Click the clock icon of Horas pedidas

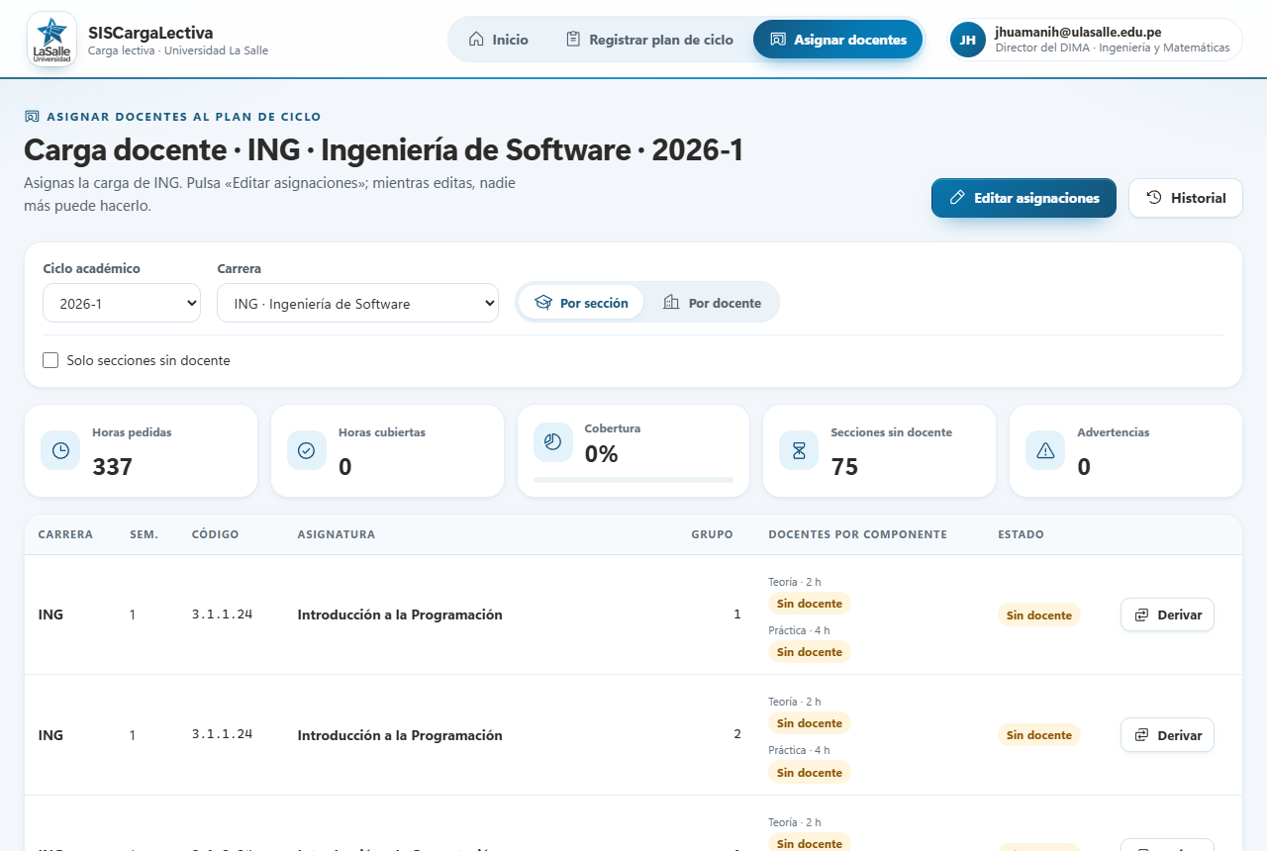coord(60,450)
